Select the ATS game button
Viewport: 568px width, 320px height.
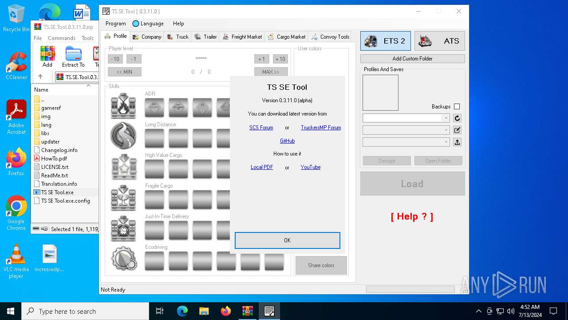[440, 41]
